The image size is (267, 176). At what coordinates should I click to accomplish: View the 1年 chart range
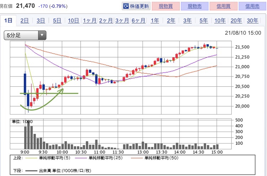(x=155, y=21)
